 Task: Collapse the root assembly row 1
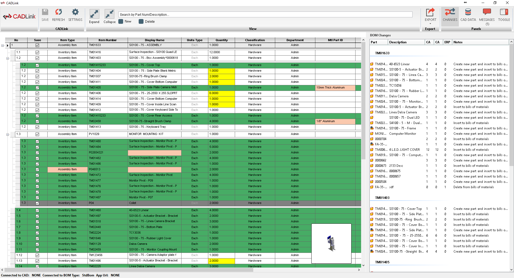pos(3,45)
